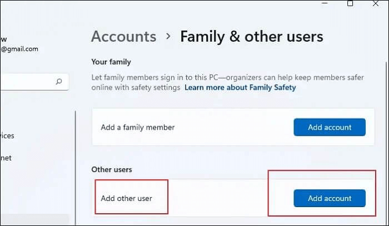
Task: Click the breadcrumb chevron arrow after Accounts
Action: [x=168, y=37]
